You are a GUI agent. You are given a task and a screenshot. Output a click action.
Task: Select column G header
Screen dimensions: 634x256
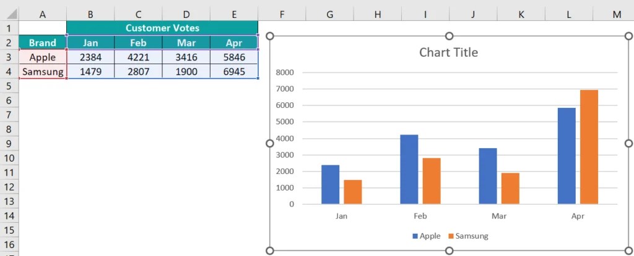tap(329, 15)
